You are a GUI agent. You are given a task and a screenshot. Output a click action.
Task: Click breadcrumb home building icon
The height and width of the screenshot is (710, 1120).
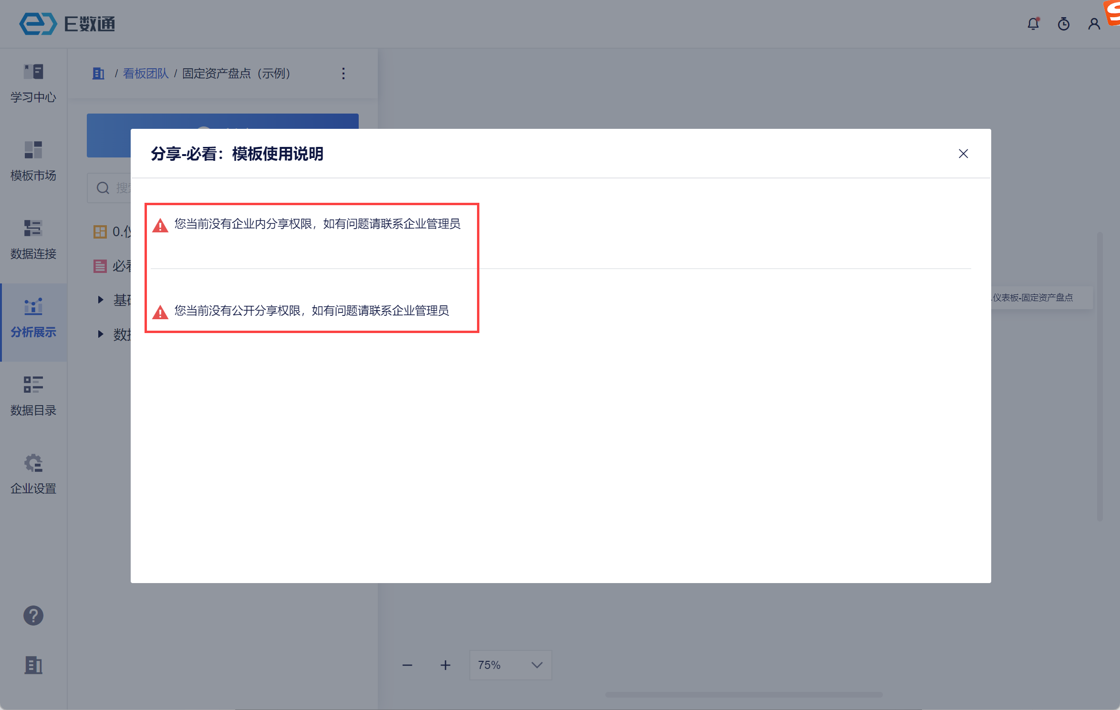[x=98, y=73]
